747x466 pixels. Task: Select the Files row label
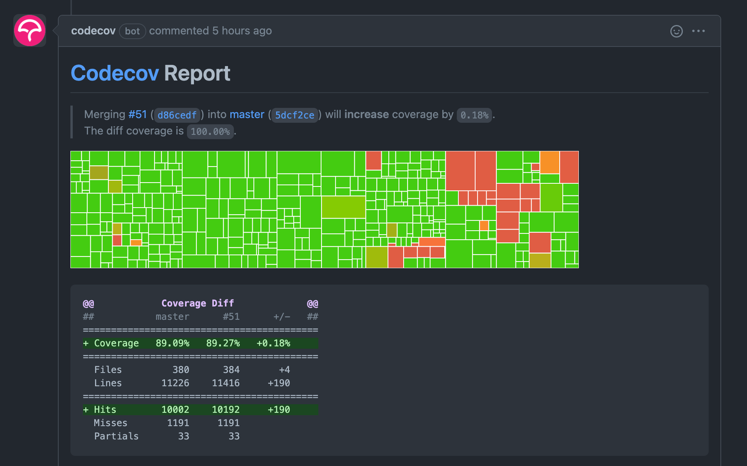(108, 370)
